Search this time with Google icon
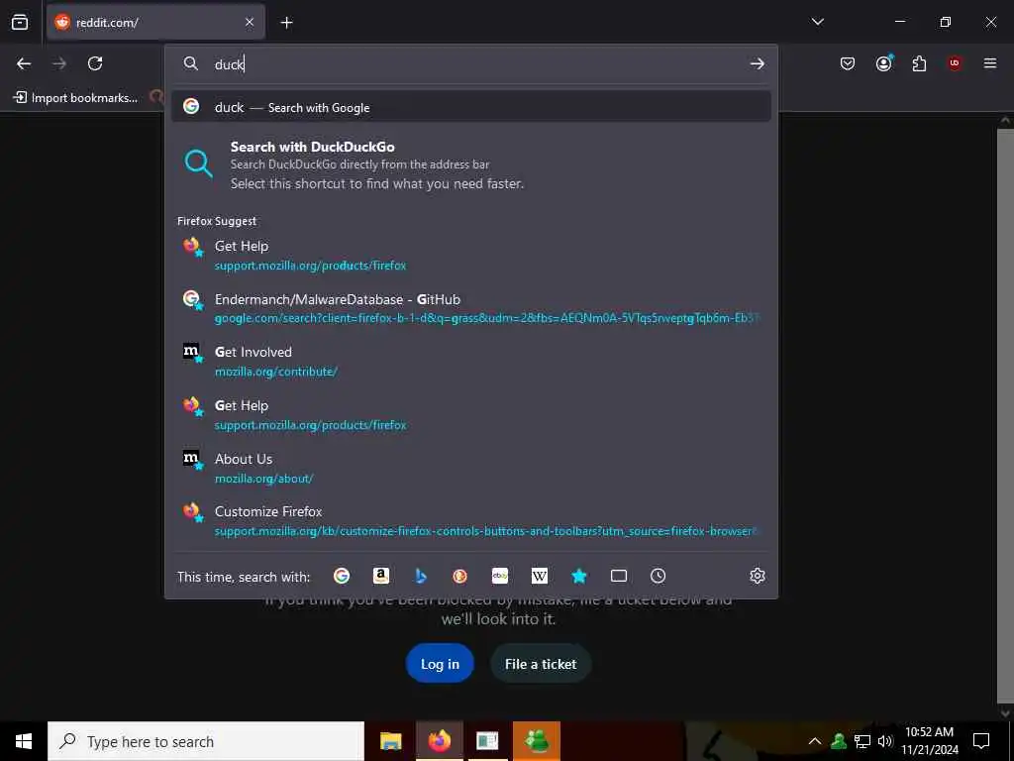This screenshot has height=761, width=1014. (x=342, y=576)
